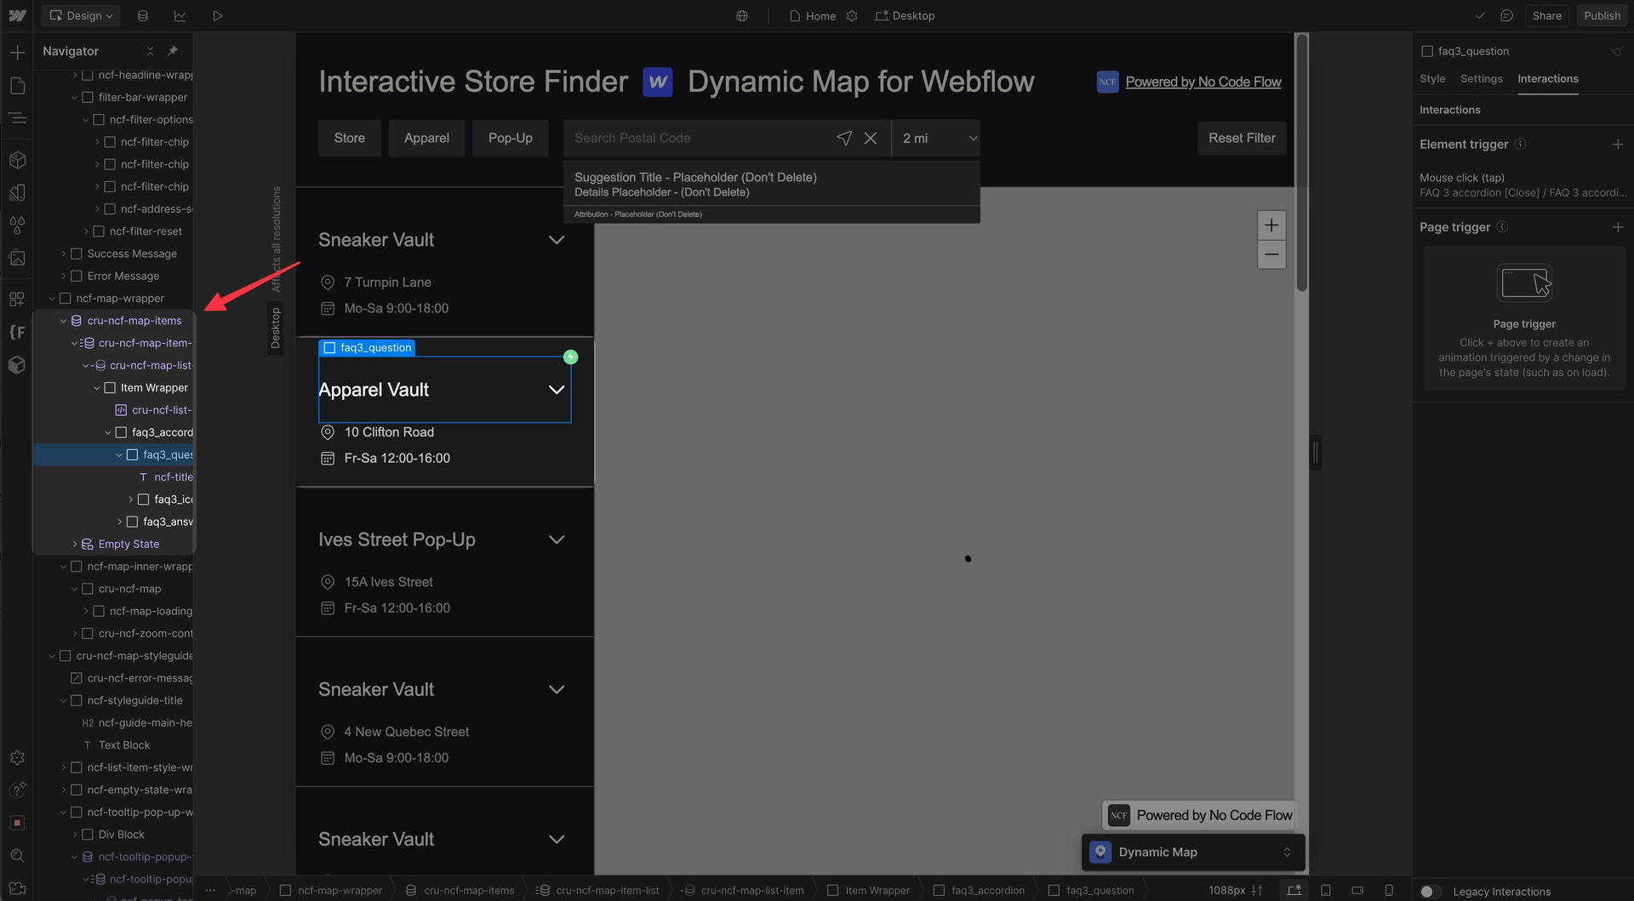Click the Search magnifier icon in left sidebar
Screen dimensions: 1634x901
(17, 855)
